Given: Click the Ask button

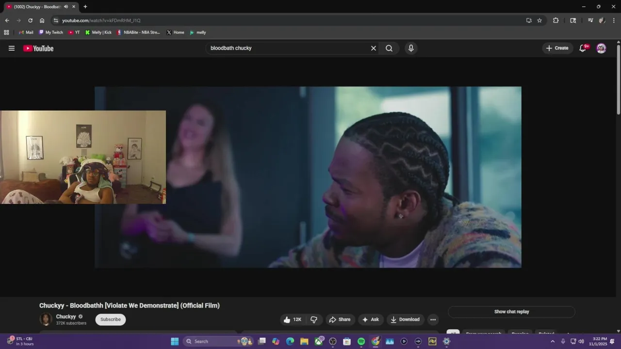Looking at the screenshot, I should (370, 319).
